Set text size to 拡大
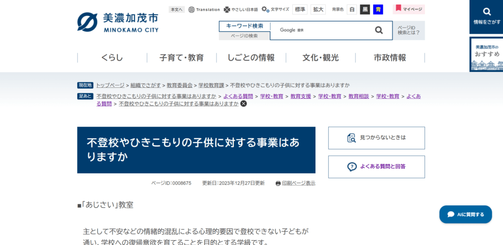Image resolution: width=503 pixels, height=245 pixels. click(x=318, y=10)
